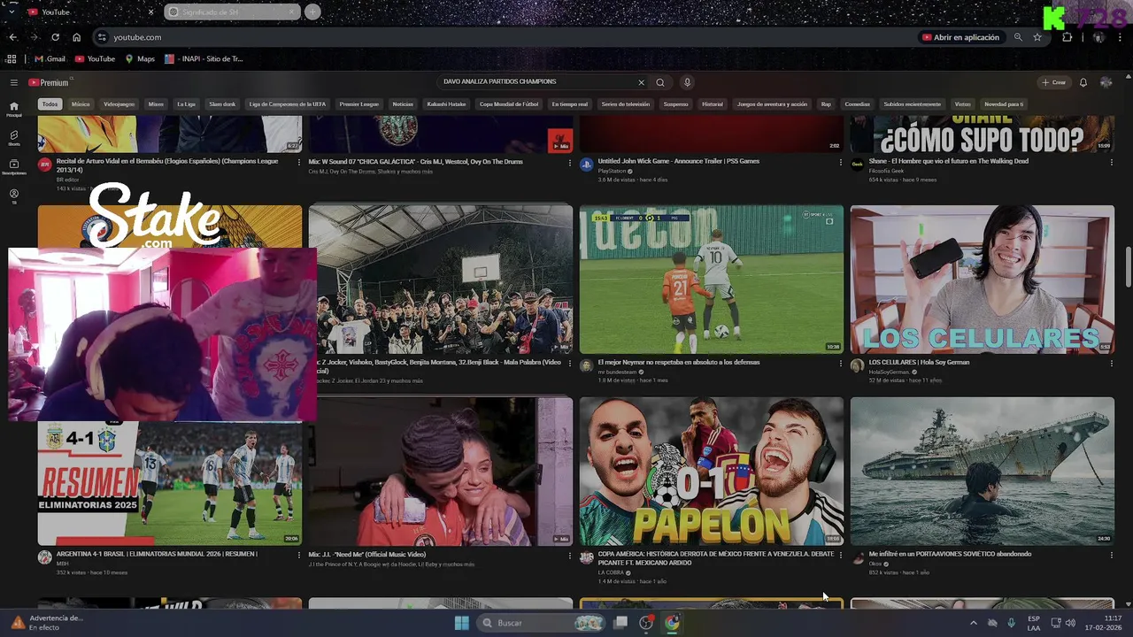Screen dimensions: 1133x637
Task: Play the PAPELÓN 0-1 video thumbnail
Action: coord(712,471)
